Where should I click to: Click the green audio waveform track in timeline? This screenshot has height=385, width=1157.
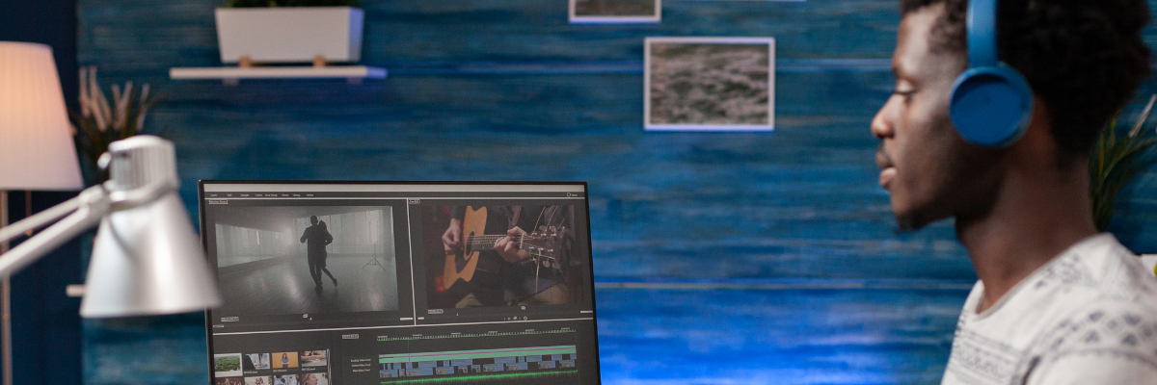coord(478,376)
